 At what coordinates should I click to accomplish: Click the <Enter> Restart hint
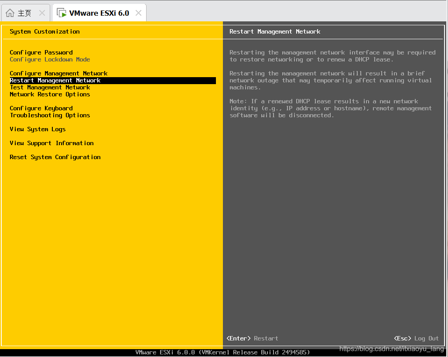coord(252,338)
